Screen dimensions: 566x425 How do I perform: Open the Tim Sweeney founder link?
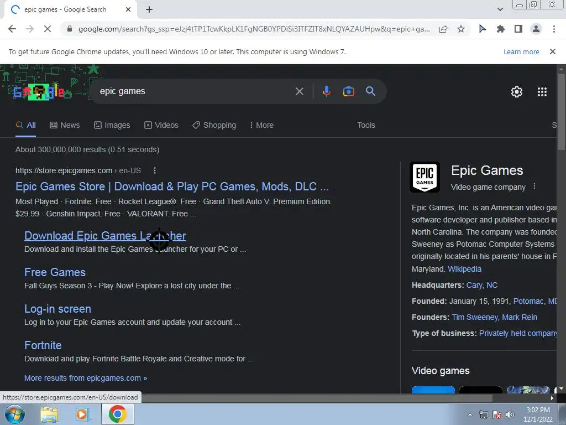[x=475, y=317]
